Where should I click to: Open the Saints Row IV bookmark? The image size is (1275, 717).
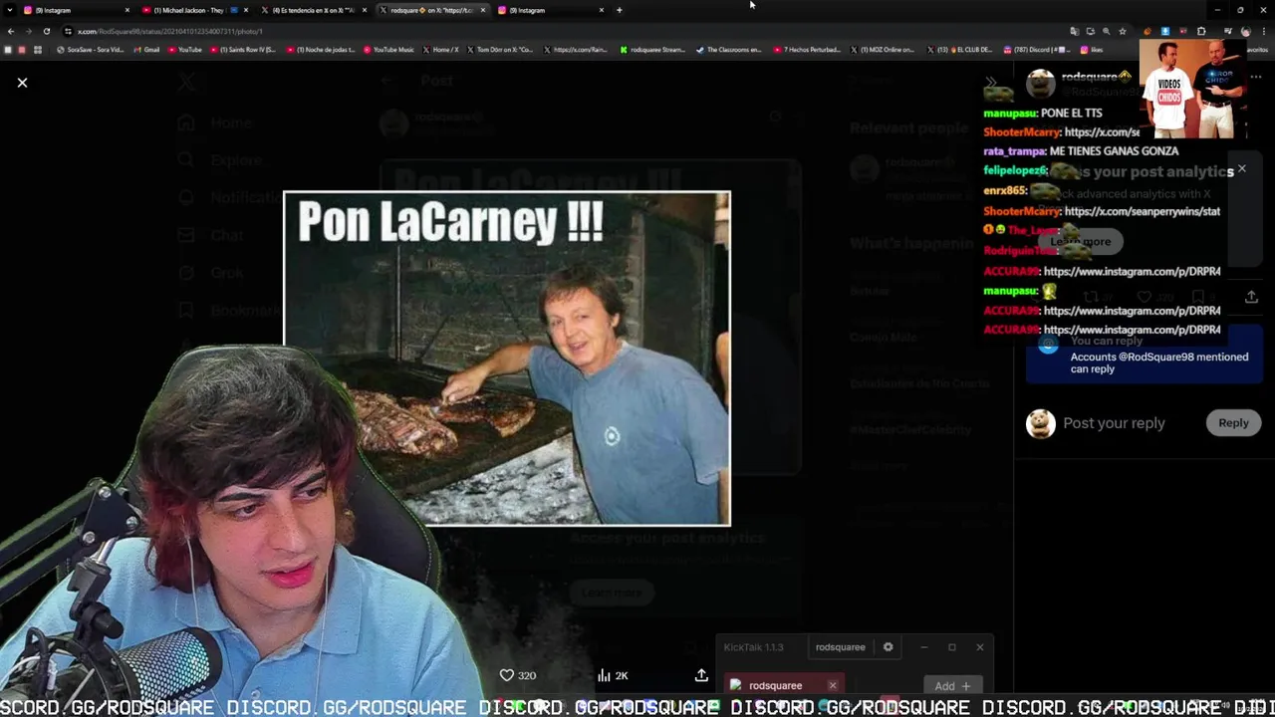tap(242, 50)
